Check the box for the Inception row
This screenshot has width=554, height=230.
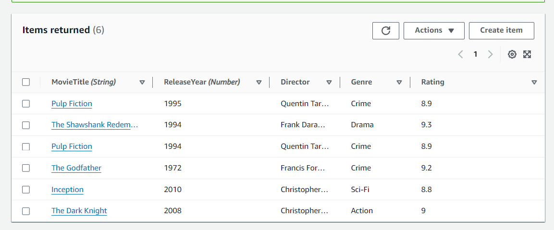[26, 190]
